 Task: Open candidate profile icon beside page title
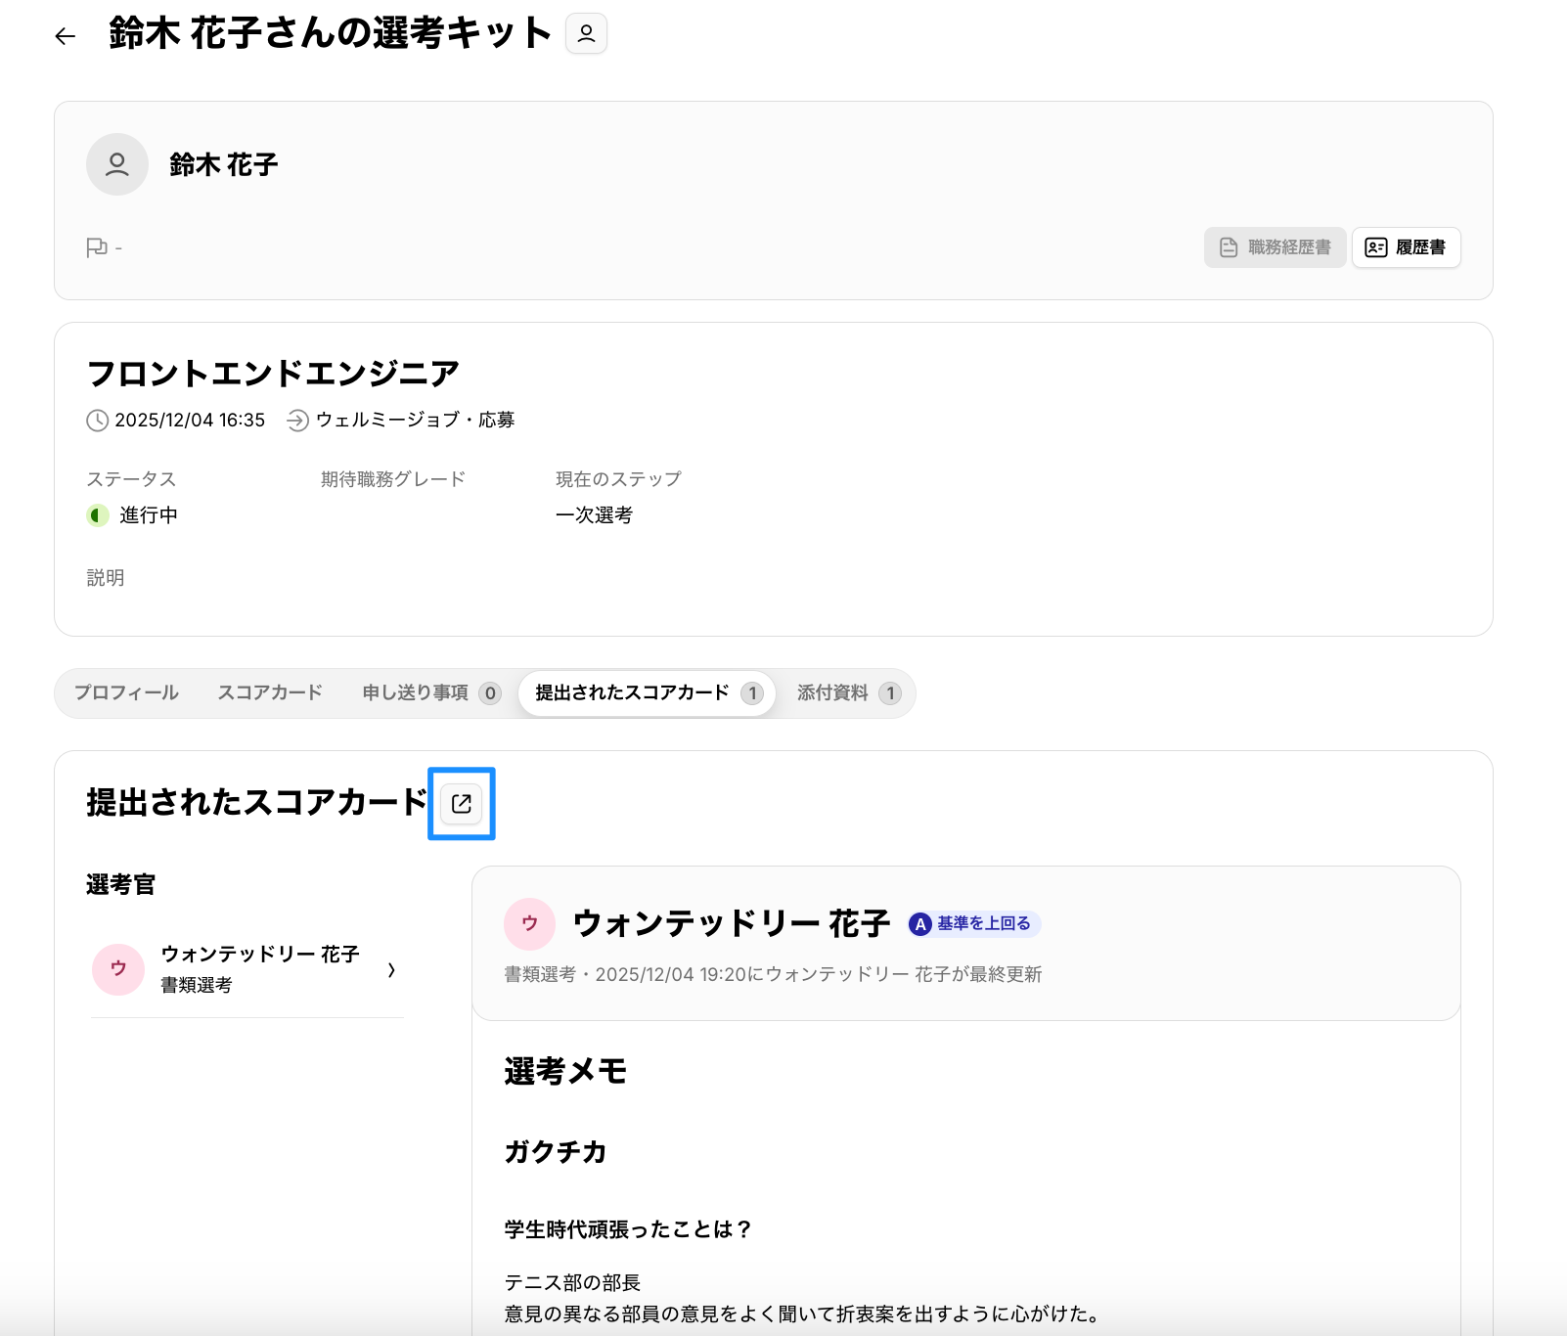(586, 33)
